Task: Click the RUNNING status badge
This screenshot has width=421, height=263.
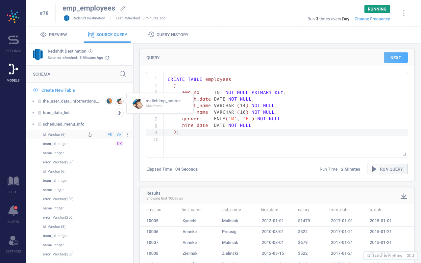Action: [x=377, y=9]
